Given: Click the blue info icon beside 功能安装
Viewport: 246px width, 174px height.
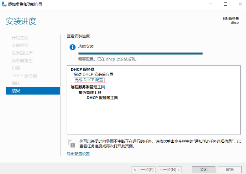Looking at the screenshot, I should tap(73, 47).
